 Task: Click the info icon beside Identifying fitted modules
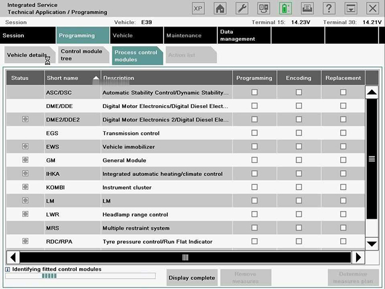8,269
